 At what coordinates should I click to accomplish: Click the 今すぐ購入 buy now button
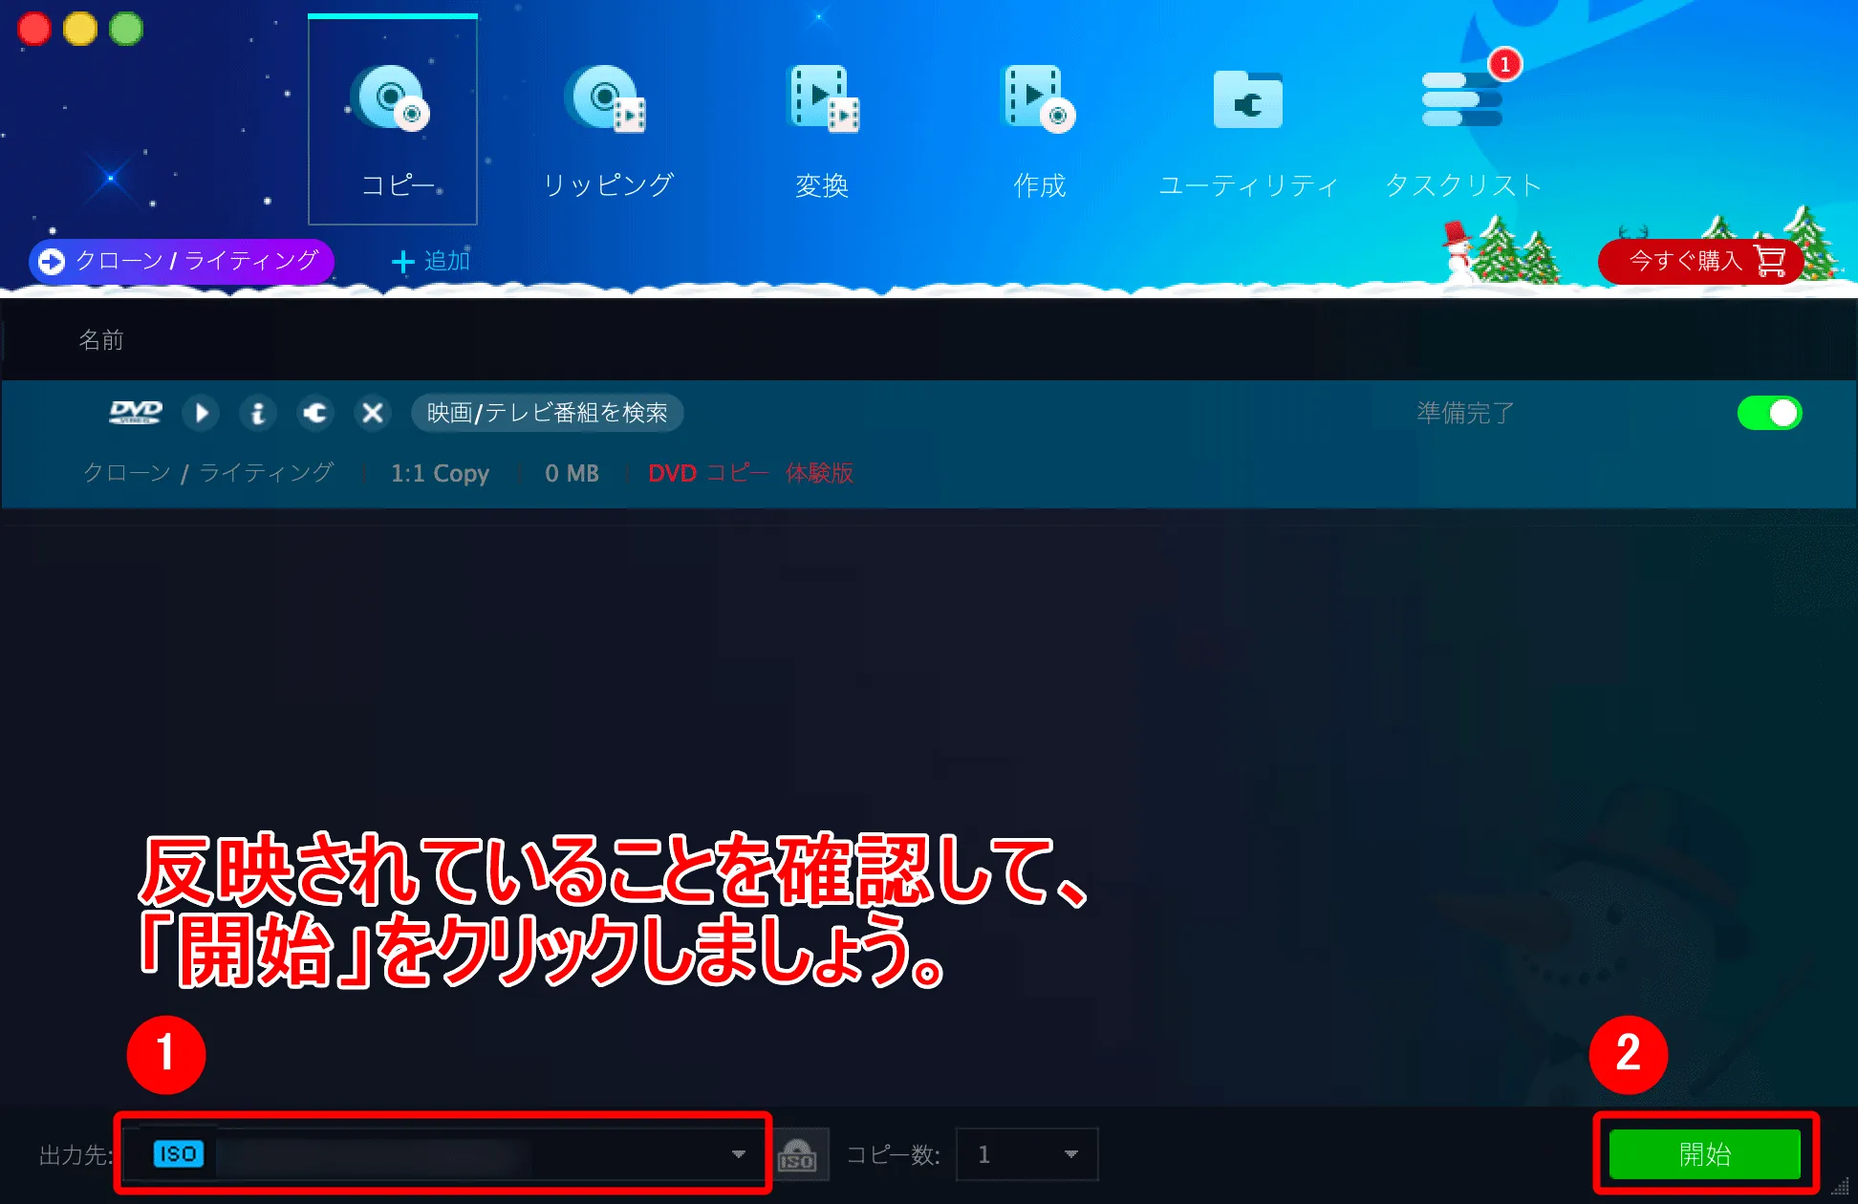[x=1700, y=261]
